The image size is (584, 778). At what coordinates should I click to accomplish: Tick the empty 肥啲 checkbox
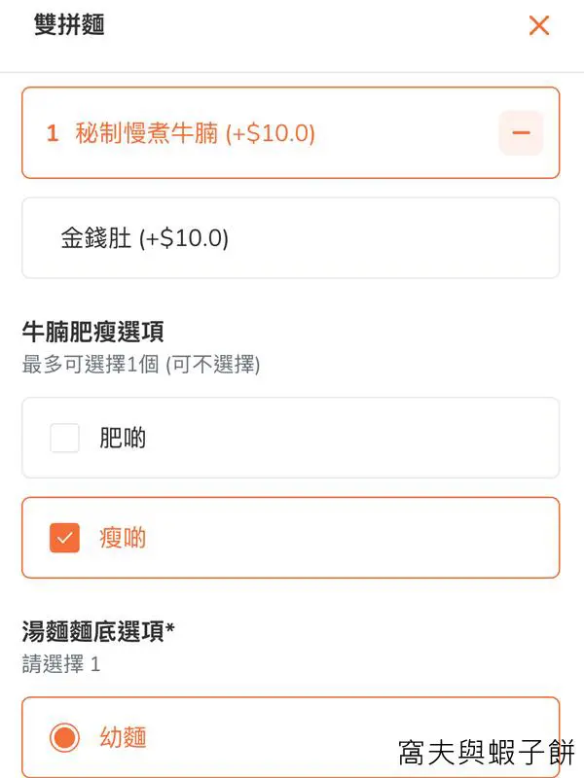64,439
